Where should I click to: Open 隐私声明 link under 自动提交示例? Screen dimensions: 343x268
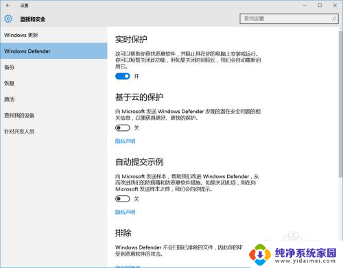[x=126, y=212]
